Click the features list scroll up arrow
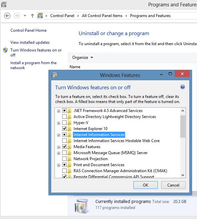 183,111
